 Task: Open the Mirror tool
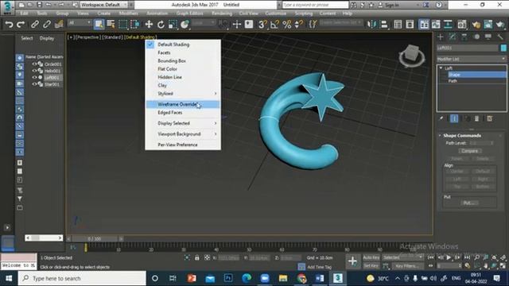(371, 25)
